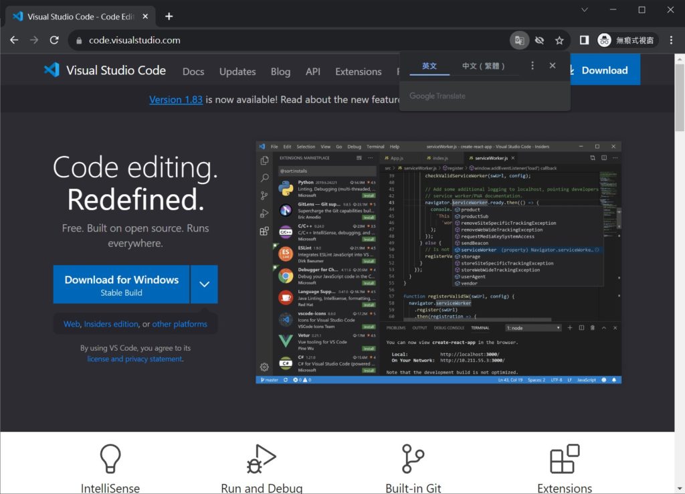This screenshot has height=494, width=685.
Task: Click the Built-in Git label
Action: pos(413,488)
